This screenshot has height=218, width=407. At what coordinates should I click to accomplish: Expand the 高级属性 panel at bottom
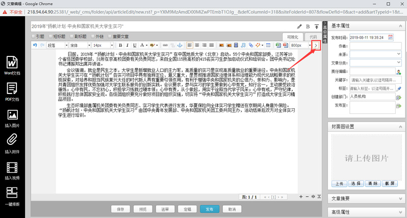[x=400, y=212]
